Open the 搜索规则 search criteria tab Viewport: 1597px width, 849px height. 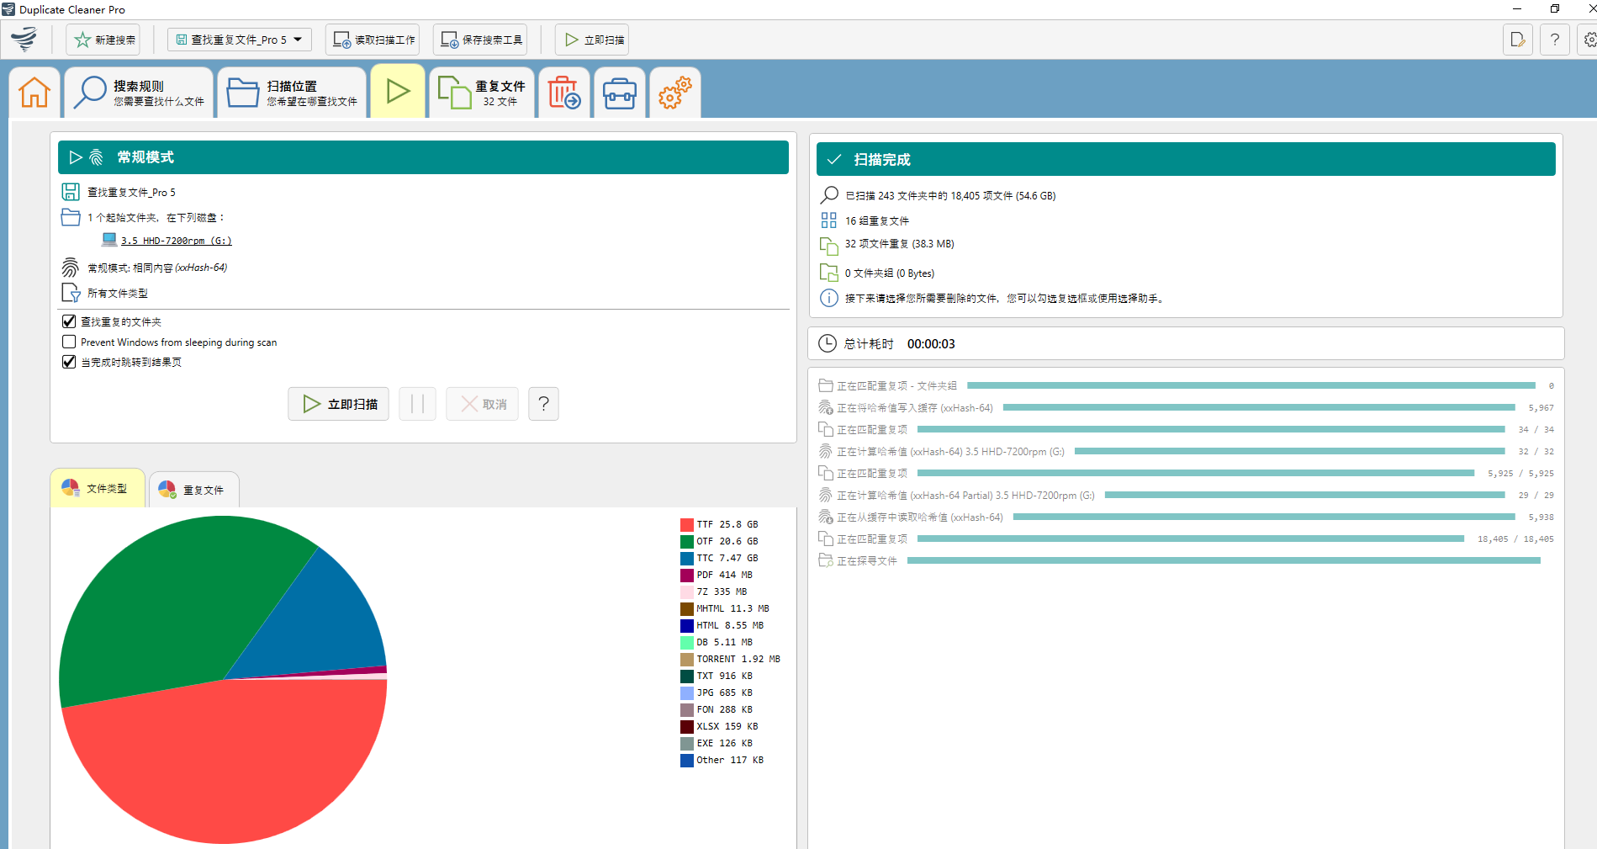(139, 93)
